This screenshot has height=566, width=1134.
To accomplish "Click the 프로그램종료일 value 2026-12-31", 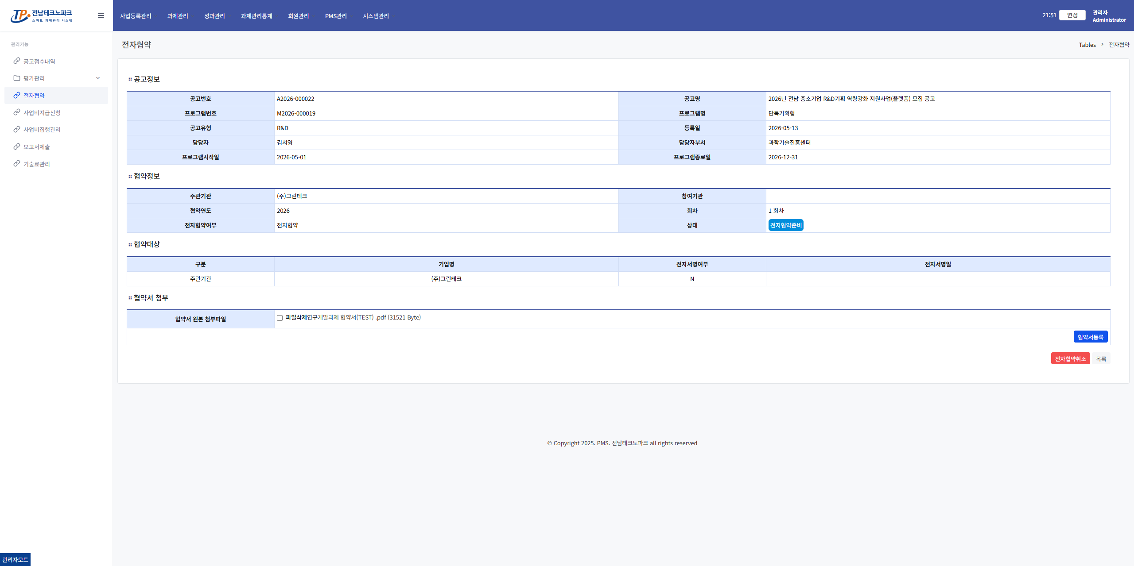I will click(x=783, y=157).
